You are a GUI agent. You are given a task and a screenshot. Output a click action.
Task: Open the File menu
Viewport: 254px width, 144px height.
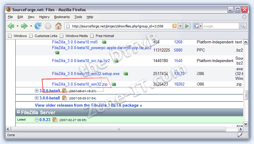(x=10, y=17)
